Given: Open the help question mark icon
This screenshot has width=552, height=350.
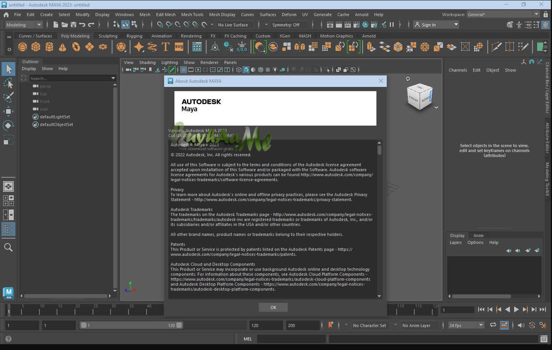Looking at the screenshot, I should 8,339.
